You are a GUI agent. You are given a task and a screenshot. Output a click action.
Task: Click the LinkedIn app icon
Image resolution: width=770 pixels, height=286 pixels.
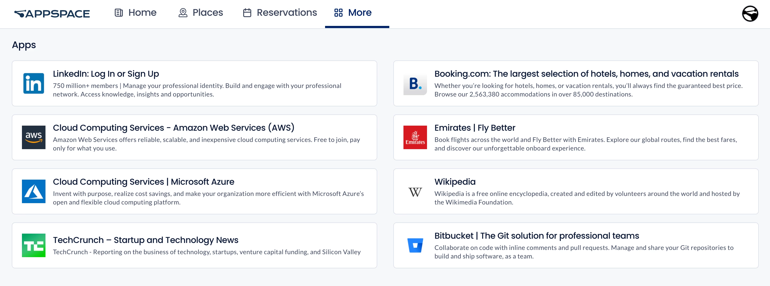pyautogui.click(x=33, y=83)
